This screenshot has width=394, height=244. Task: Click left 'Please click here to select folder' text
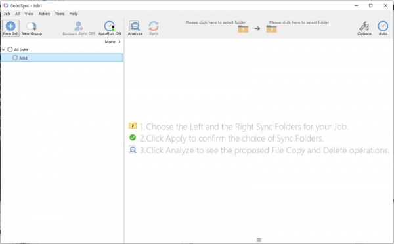tap(215, 22)
